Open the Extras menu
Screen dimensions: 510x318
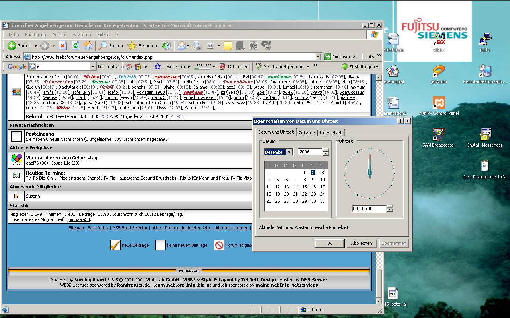(x=103, y=35)
